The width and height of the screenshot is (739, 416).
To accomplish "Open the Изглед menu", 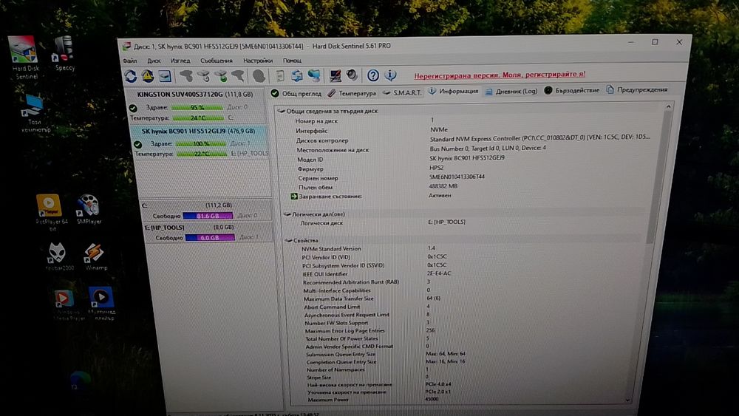I will [180, 61].
